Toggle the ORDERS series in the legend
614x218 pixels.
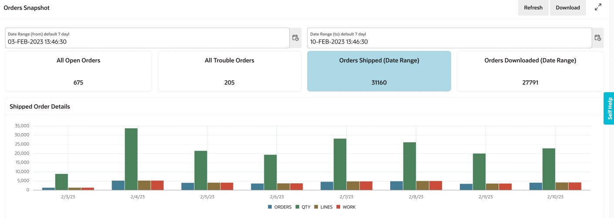point(280,207)
